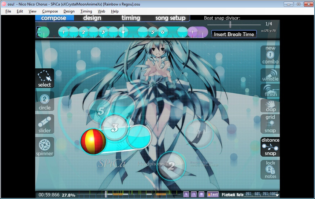Image resolution: width=315 pixels, height=199 pixels.
Task: Open the Timing menu
Action: 86,11
